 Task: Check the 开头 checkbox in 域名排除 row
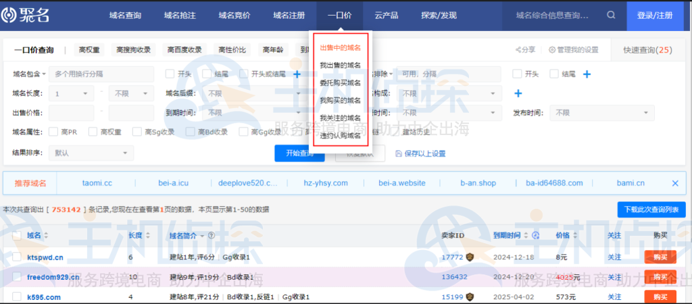[x=517, y=74]
